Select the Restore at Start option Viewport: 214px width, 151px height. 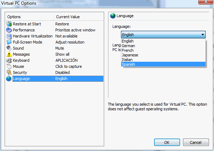pos(55,24)
